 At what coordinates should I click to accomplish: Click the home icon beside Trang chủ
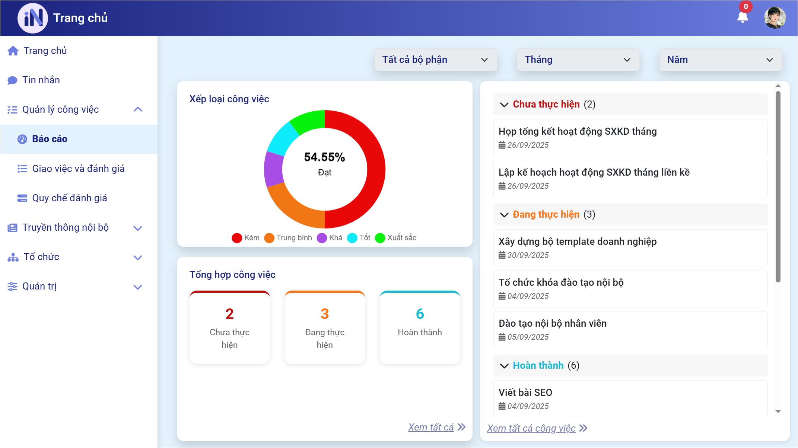[13, 51]
